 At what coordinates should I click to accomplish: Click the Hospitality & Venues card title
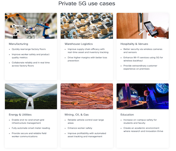(x=134, y=44)
